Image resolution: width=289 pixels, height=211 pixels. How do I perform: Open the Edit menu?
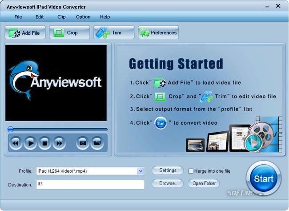pyautogui.click(x=40, y=17)
